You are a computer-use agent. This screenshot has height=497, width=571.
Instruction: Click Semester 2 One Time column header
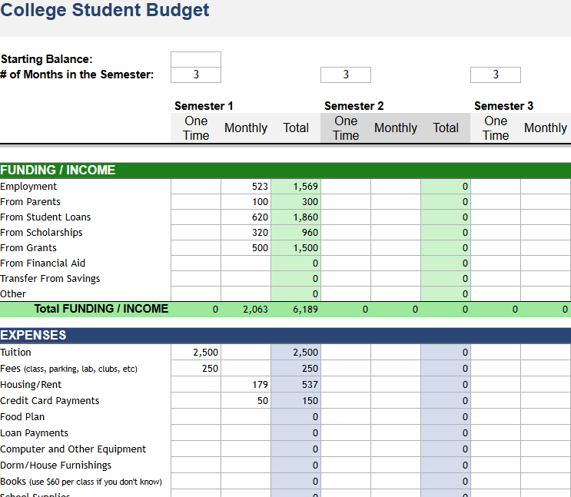click(346, 128)
